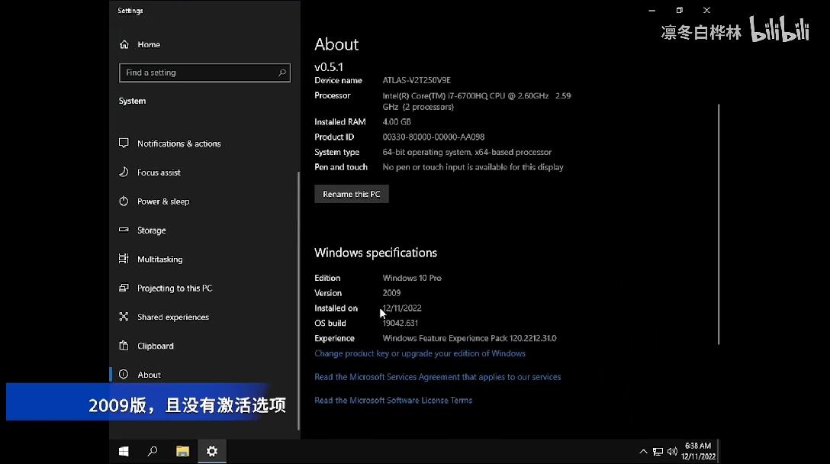Click the Windows specifications heading

coord(376,253)
